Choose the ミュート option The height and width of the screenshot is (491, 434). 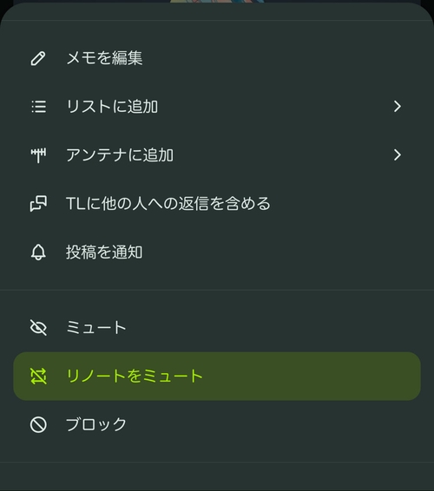click(217, 328)
